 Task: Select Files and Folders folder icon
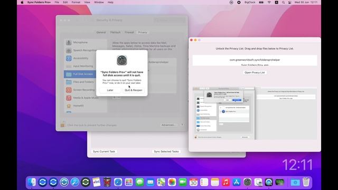click(69, 82)
